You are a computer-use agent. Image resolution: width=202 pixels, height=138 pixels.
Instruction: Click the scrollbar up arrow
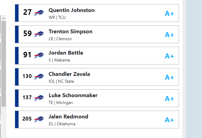[x=3, y=18]
